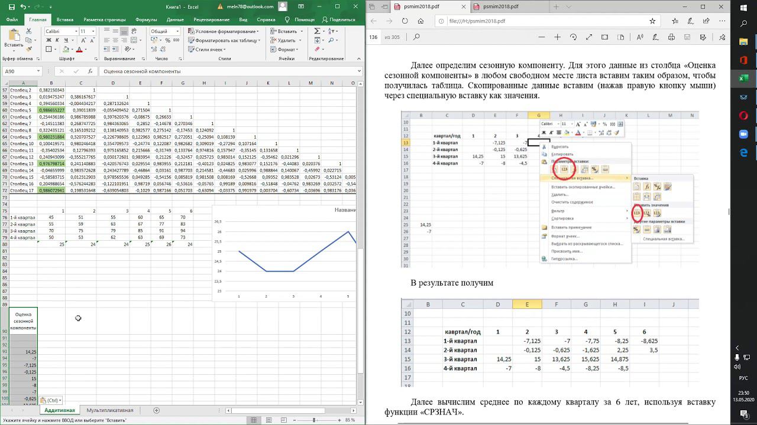This screenshot has height=425, width=757.
Task: Open the Insert Function (fx) dialog
Action: 90,71
